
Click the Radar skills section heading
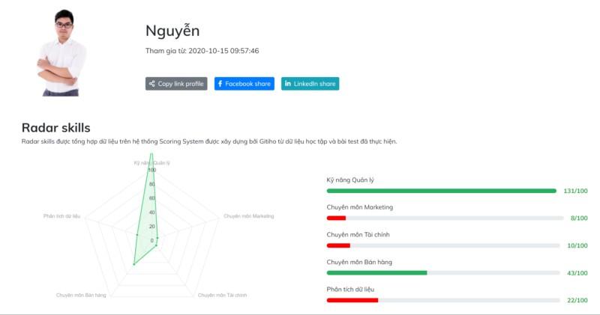point(55,128)
